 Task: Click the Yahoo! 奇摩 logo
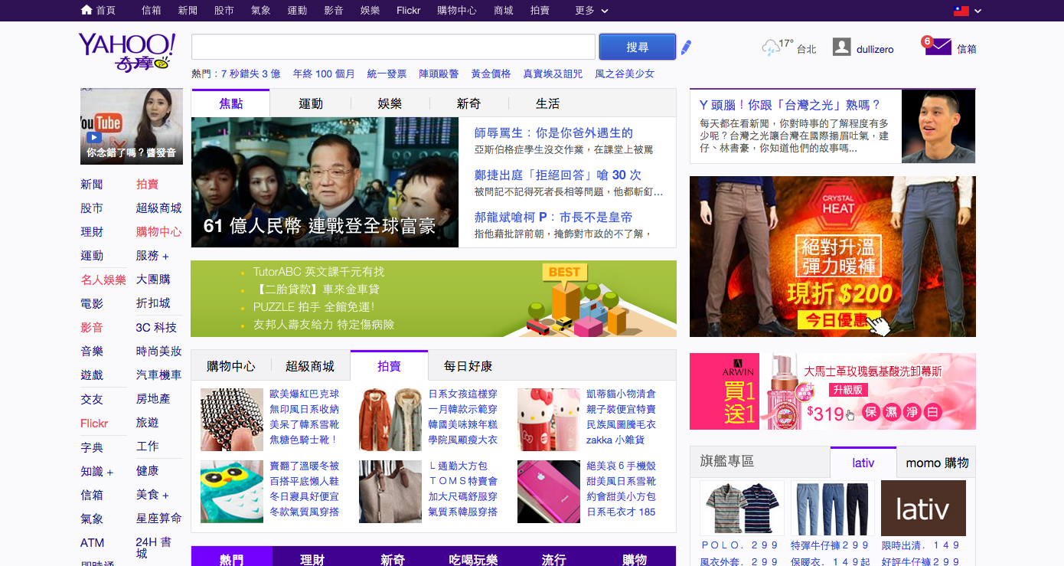coord(127,52)
